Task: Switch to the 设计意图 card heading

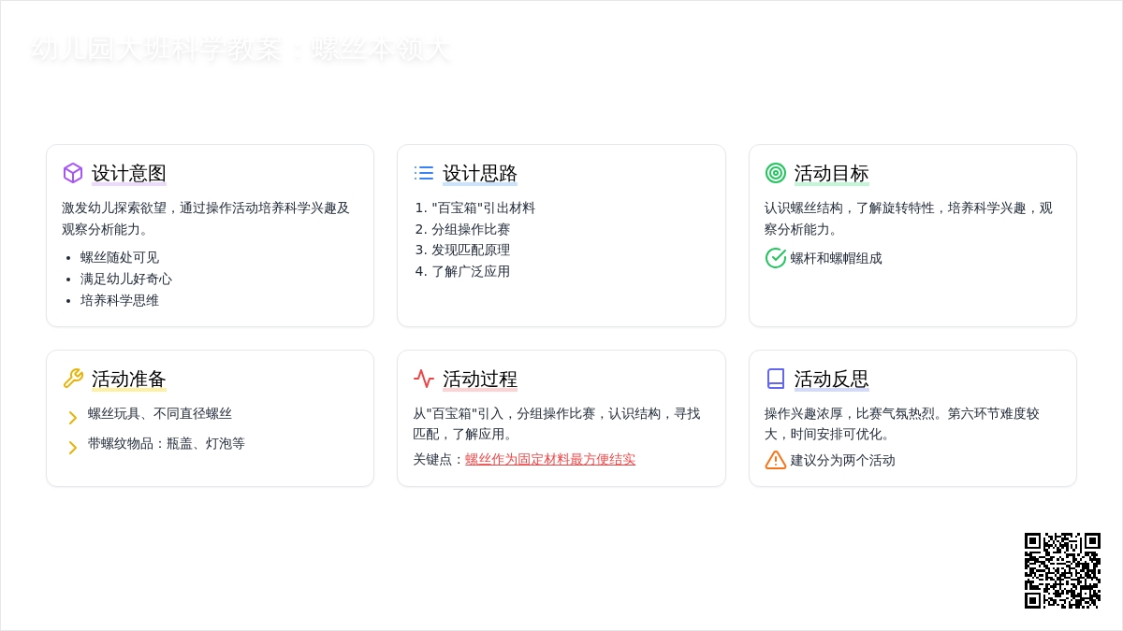Action: (x=128, y=173)
